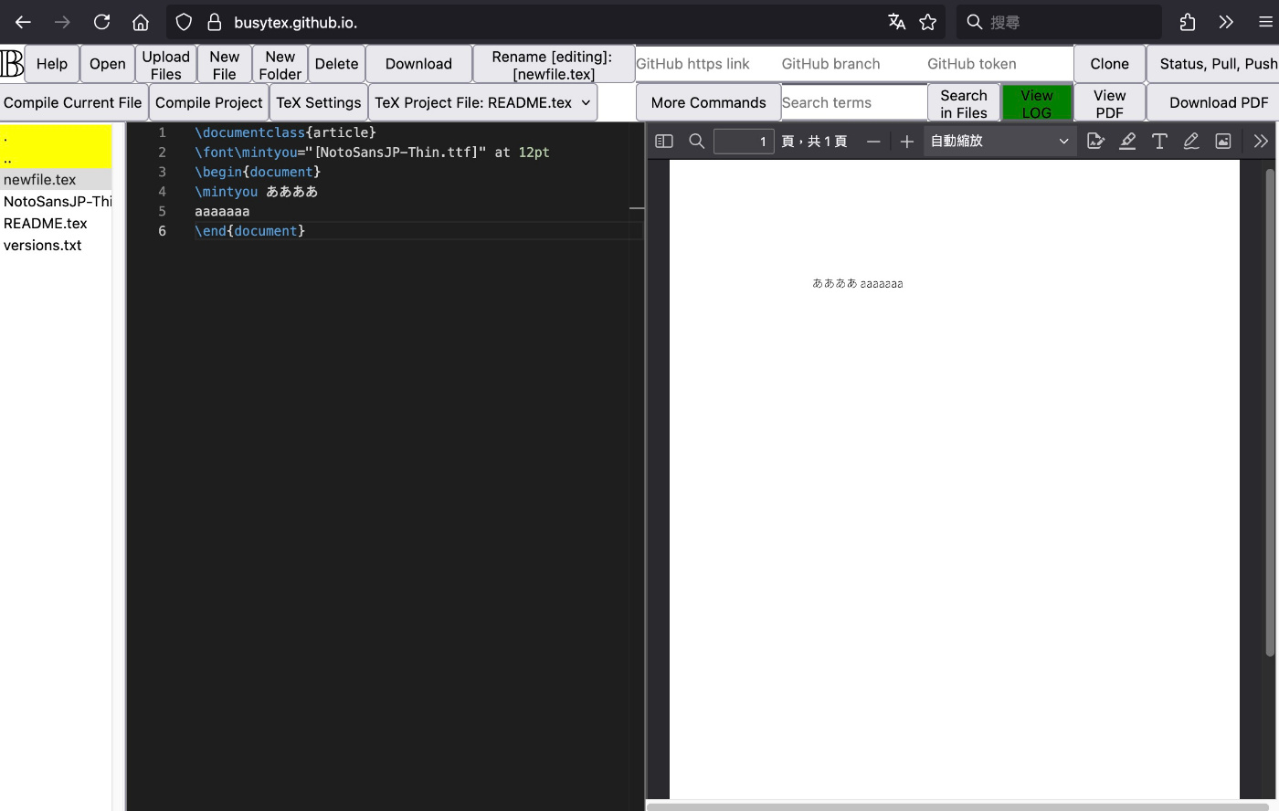The width and height of the screenshot is (1279, 811).
Task: Select the PDF highlight tool
Action: (x=1127, y=141)
